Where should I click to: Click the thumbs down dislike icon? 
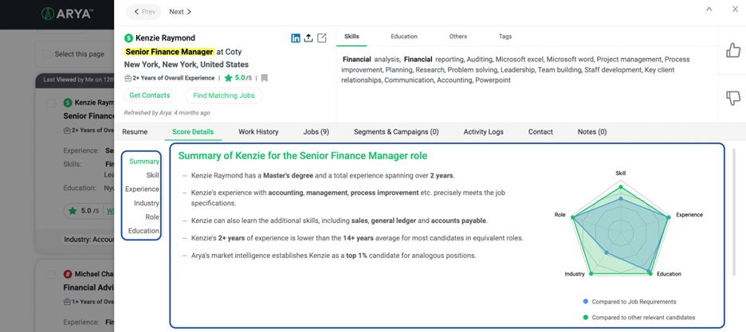732,98
